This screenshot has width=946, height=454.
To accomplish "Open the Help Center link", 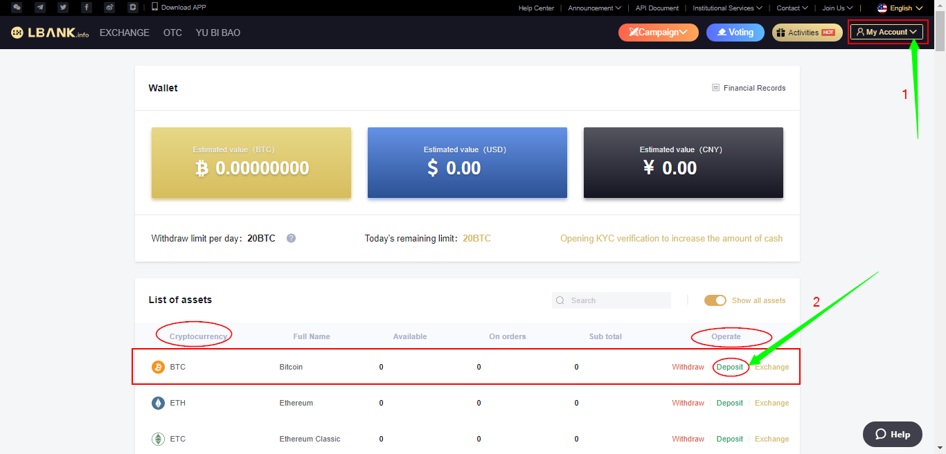I will pos(537,8).
